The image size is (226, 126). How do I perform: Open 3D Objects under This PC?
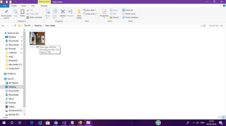tap(14, 83)
